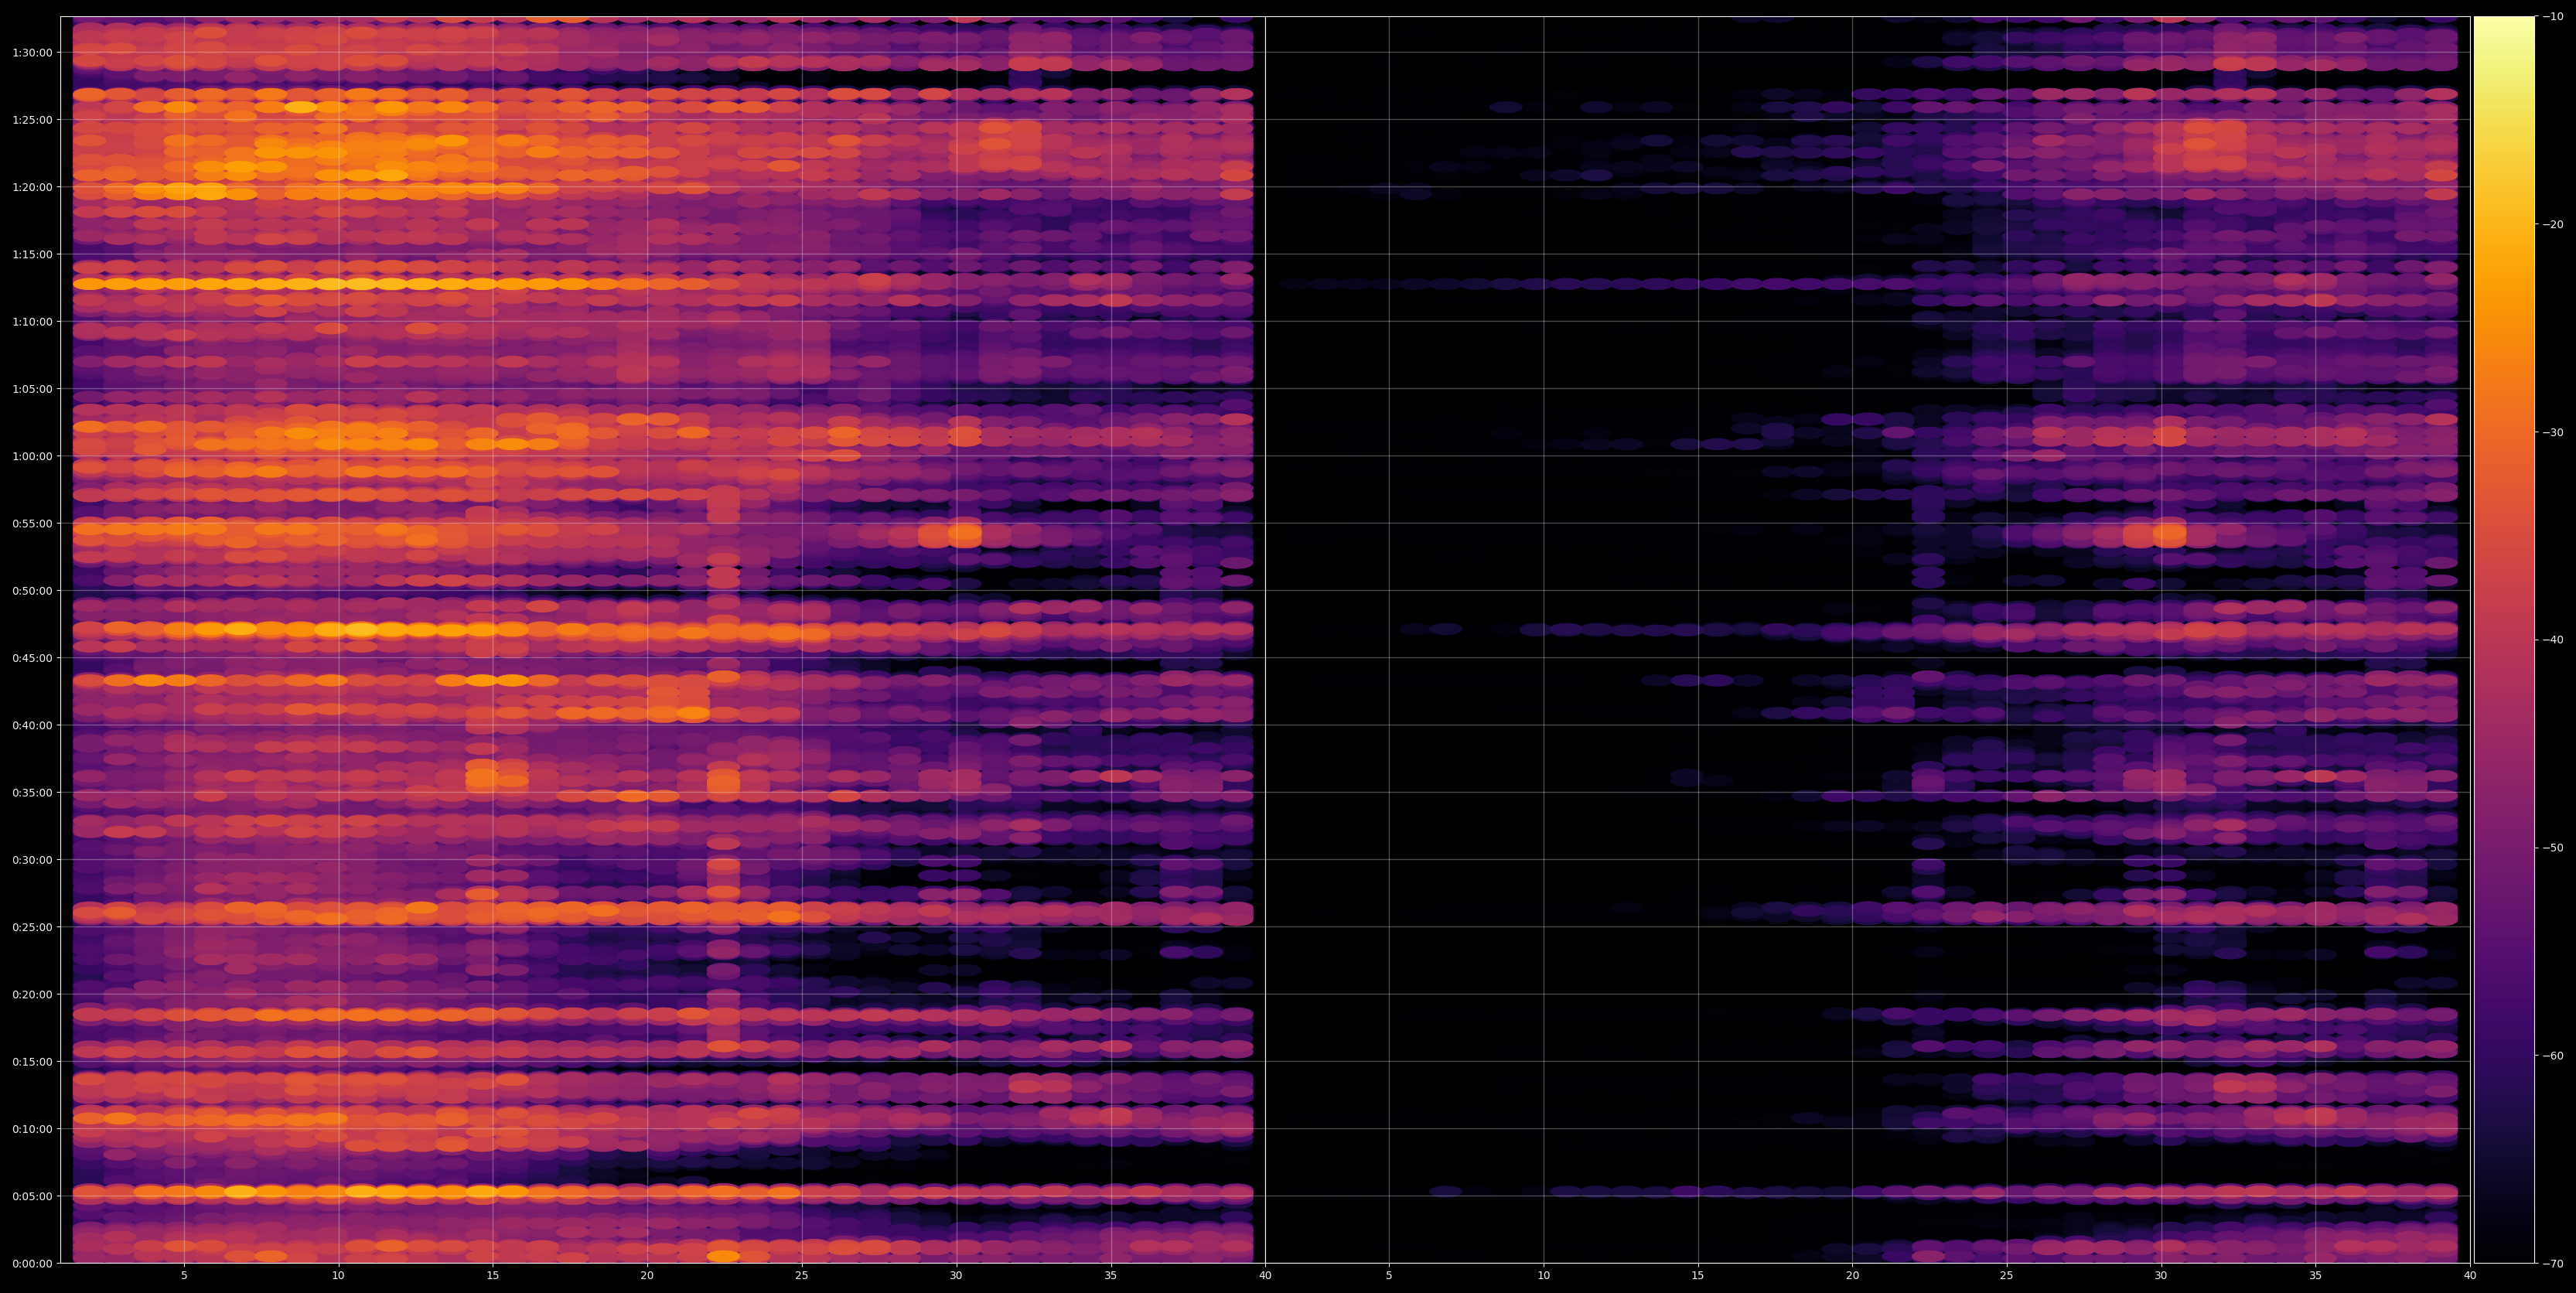Click x-axis tick 10 under right heatmap
Screen dimensions: 2576x1293
coord(1543,1276)
